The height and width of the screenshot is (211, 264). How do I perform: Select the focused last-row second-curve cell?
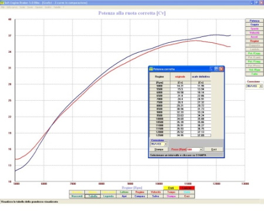[201, 135]
